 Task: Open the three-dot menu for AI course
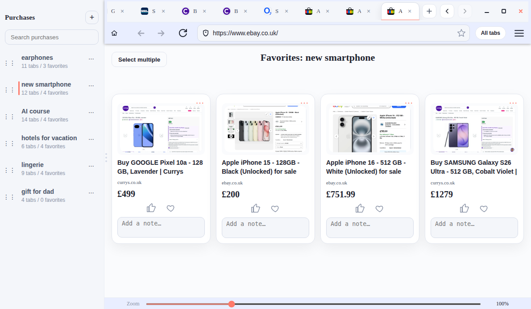[x=91, y=112]
